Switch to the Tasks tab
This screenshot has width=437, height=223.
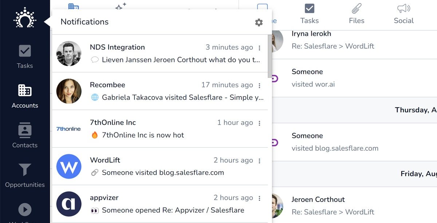(310, 15)
